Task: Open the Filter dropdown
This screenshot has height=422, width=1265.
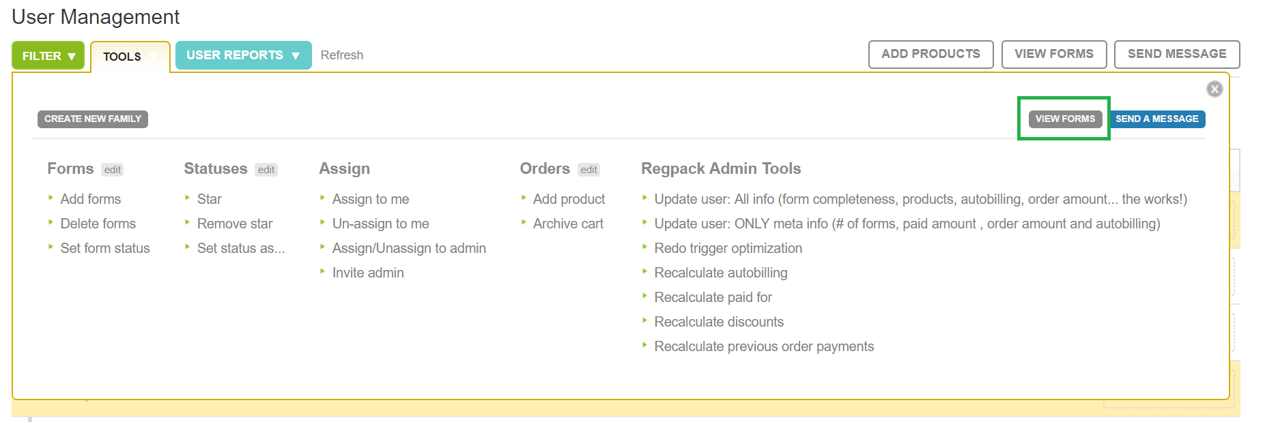Action: (x=48, y=56)
